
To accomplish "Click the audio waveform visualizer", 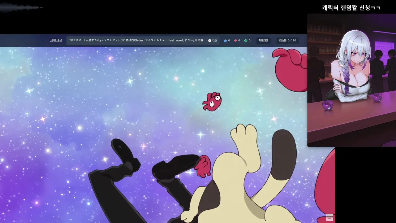I will (x=21, y=7).
